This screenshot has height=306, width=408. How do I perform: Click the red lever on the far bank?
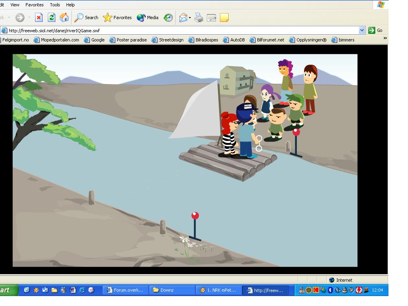tap(296, 143)
